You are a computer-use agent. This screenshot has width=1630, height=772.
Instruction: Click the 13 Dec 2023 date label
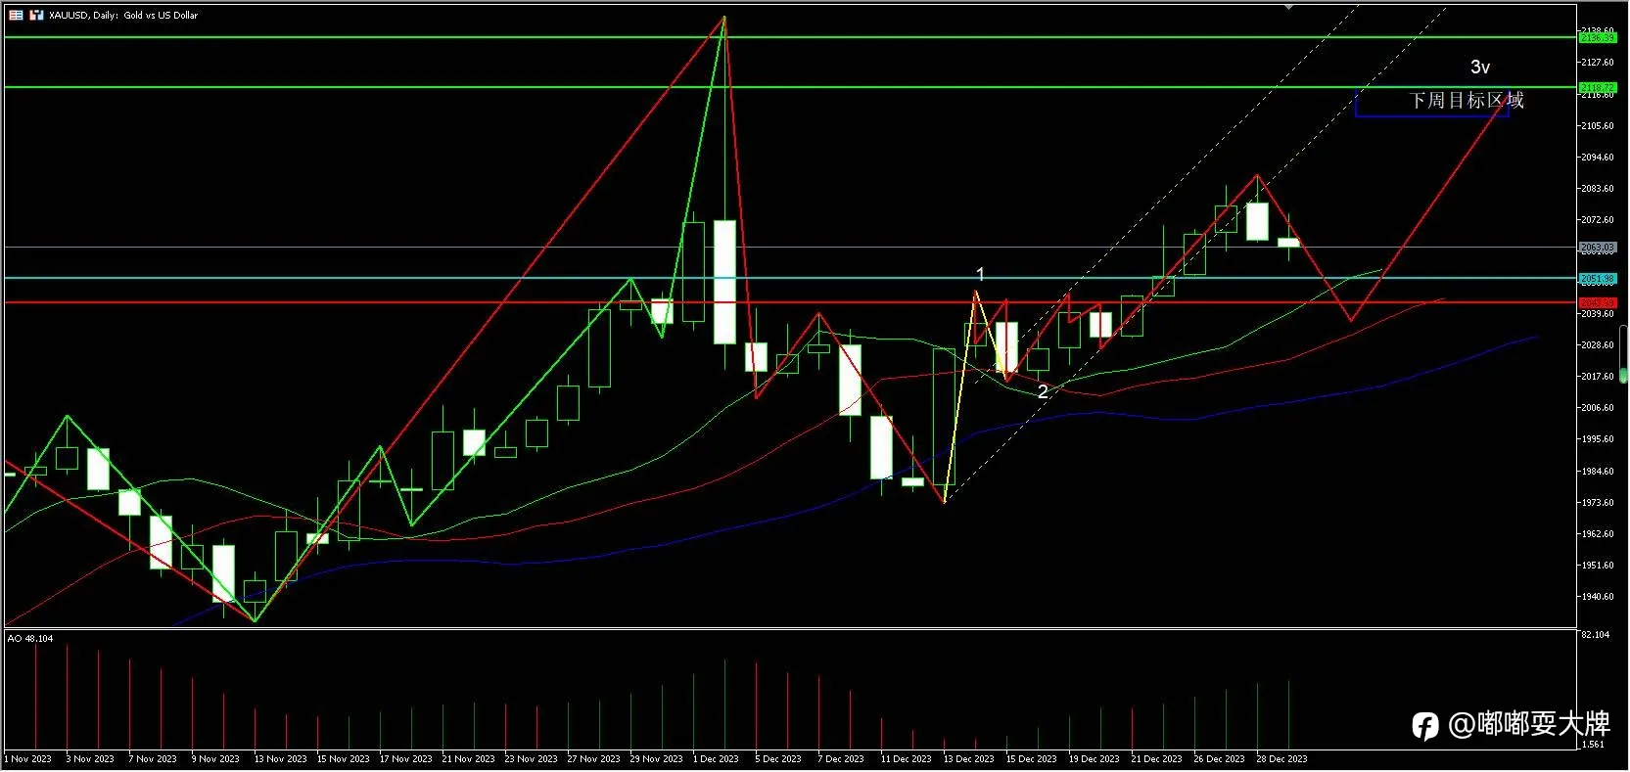click(968, 759)
